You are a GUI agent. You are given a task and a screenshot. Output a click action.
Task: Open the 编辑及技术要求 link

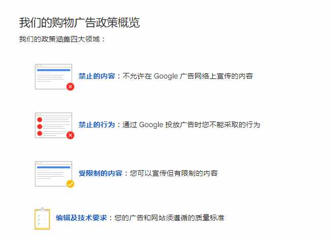(82, 218)
